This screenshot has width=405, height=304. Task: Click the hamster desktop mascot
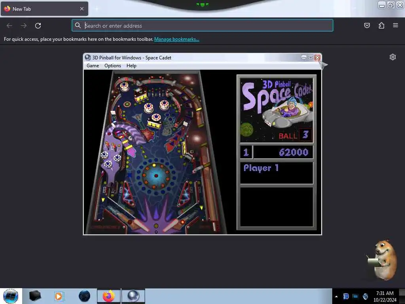tap(383, 260)
